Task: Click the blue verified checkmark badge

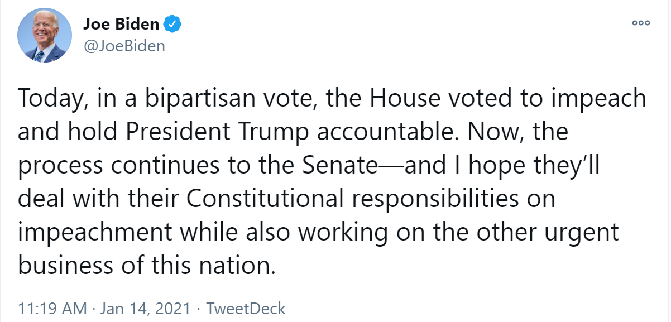Action: point(172,24)
